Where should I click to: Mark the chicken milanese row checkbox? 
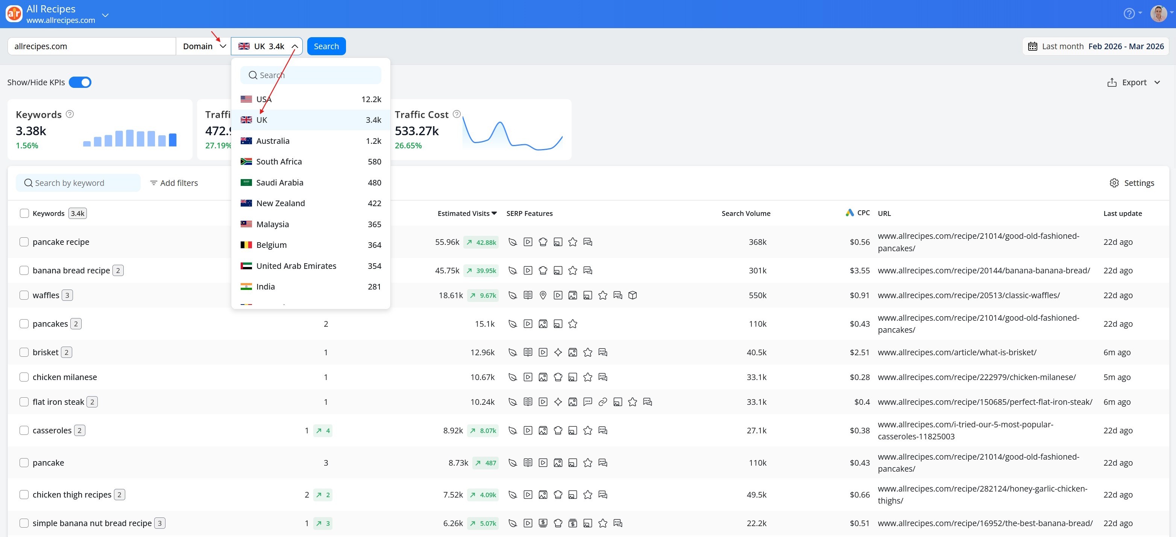[24, 377]
